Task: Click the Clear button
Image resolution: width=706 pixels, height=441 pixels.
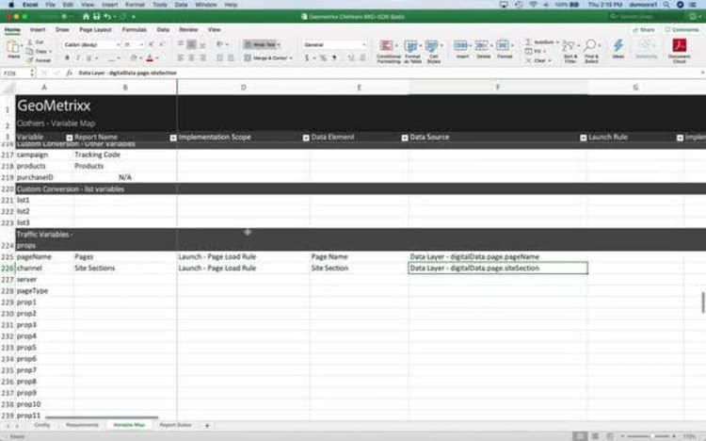Action: pos(538,60)
